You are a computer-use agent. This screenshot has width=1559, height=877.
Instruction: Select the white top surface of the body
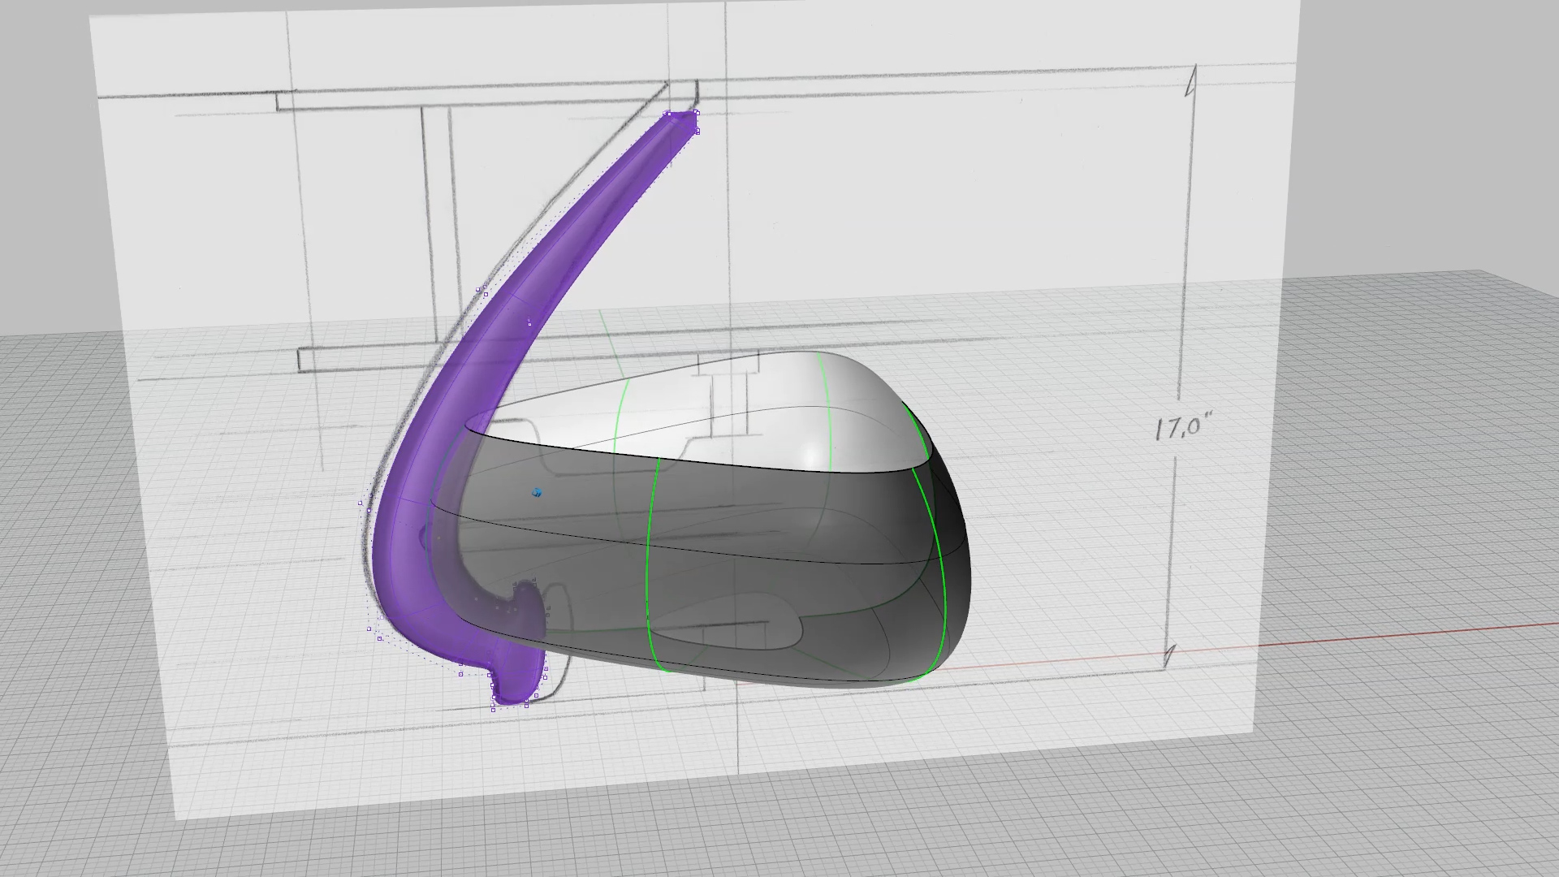tap(731, 414)
